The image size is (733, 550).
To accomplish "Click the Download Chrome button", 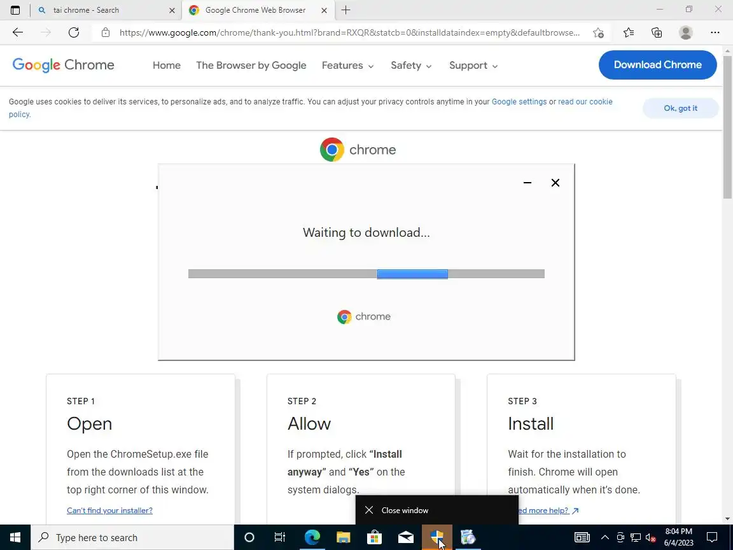I will [x=657, y=65].
